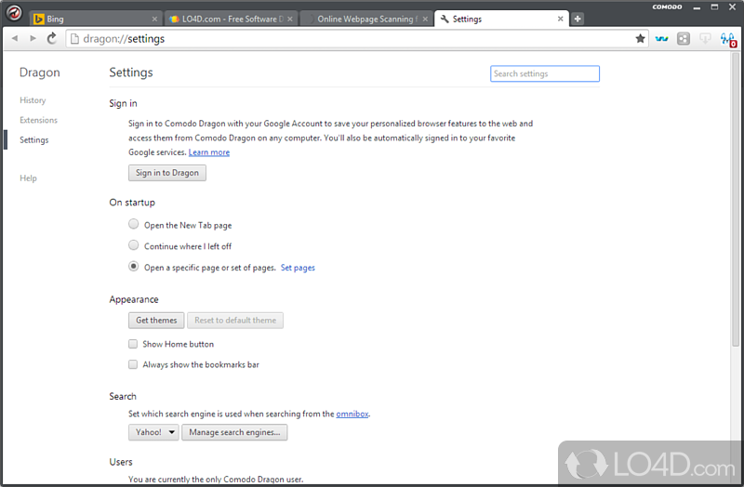Click Reset to default theme button
Image resolution: width=744 pixels, height=487 pixels.
pyautogui.click(x=235, y=320)
